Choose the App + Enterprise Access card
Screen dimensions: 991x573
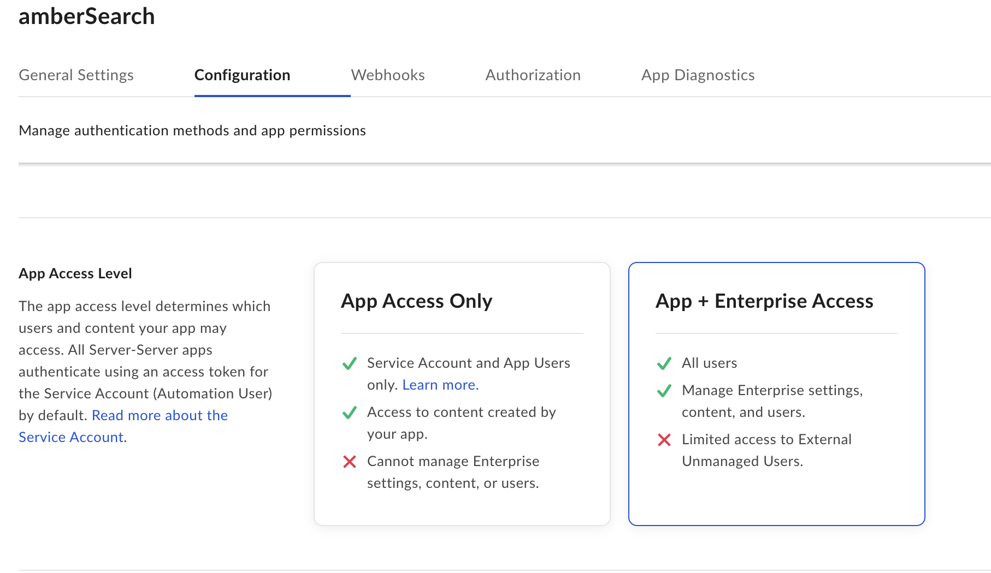point(776,394)
